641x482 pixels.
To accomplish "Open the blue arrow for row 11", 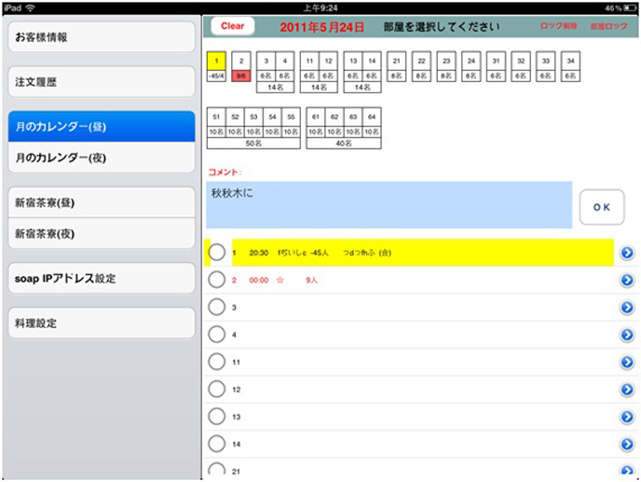I will pos(627,361).
